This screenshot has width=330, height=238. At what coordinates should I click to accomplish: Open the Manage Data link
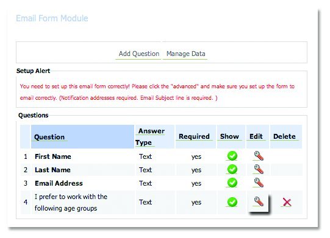185,54
